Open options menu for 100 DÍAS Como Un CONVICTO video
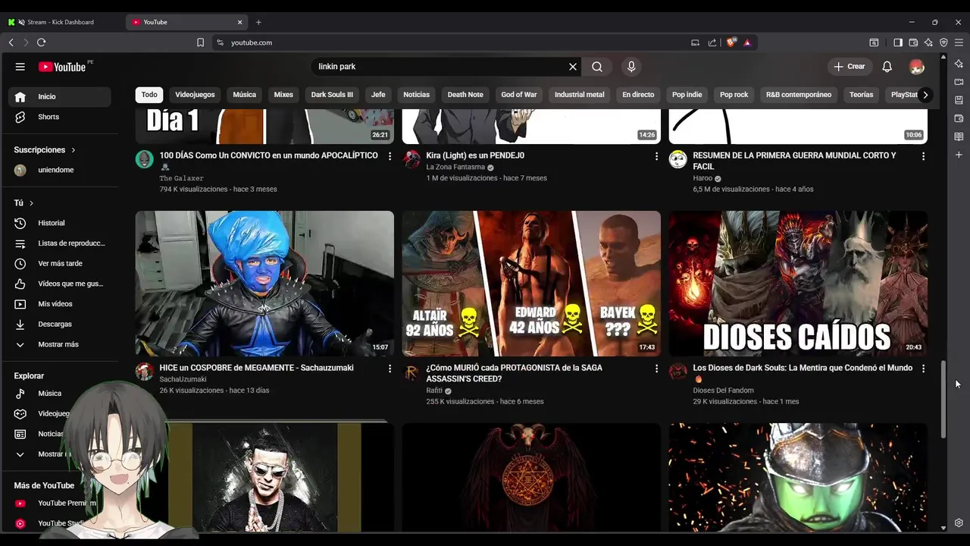 tap(390, 156)
